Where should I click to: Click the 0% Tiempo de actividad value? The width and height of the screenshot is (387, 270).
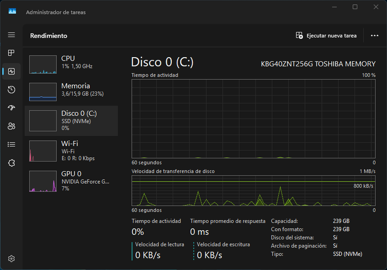coord(138,232)
